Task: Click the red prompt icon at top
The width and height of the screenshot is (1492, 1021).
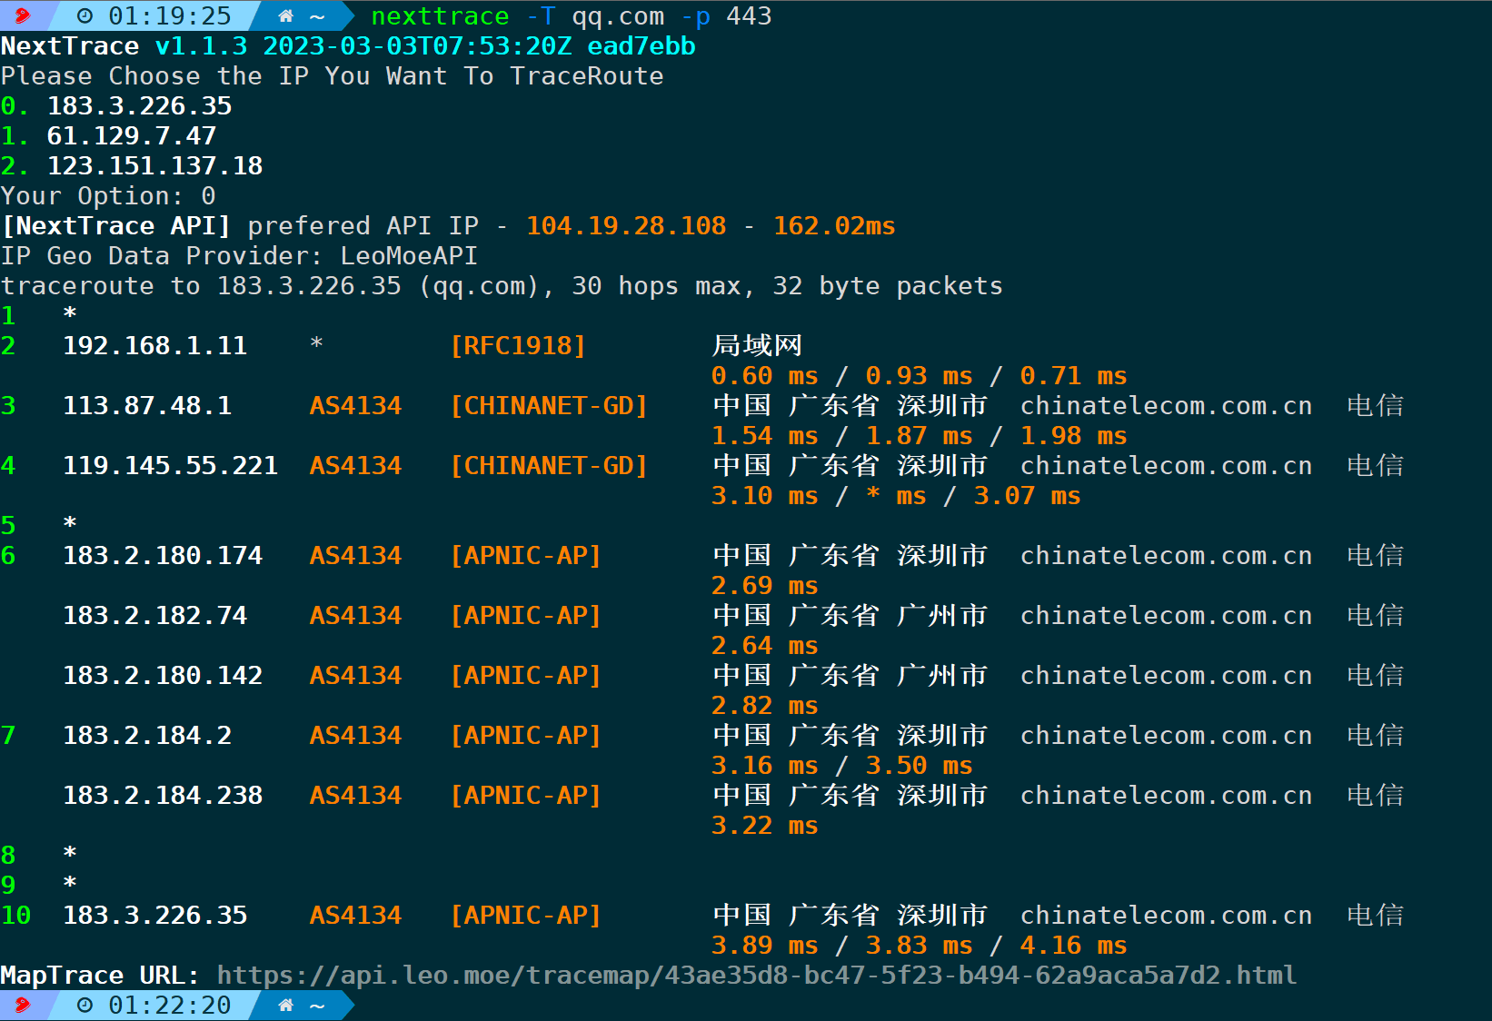Action: coord(22,15)
